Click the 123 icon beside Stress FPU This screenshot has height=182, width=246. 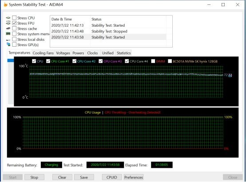pos(8,23)
